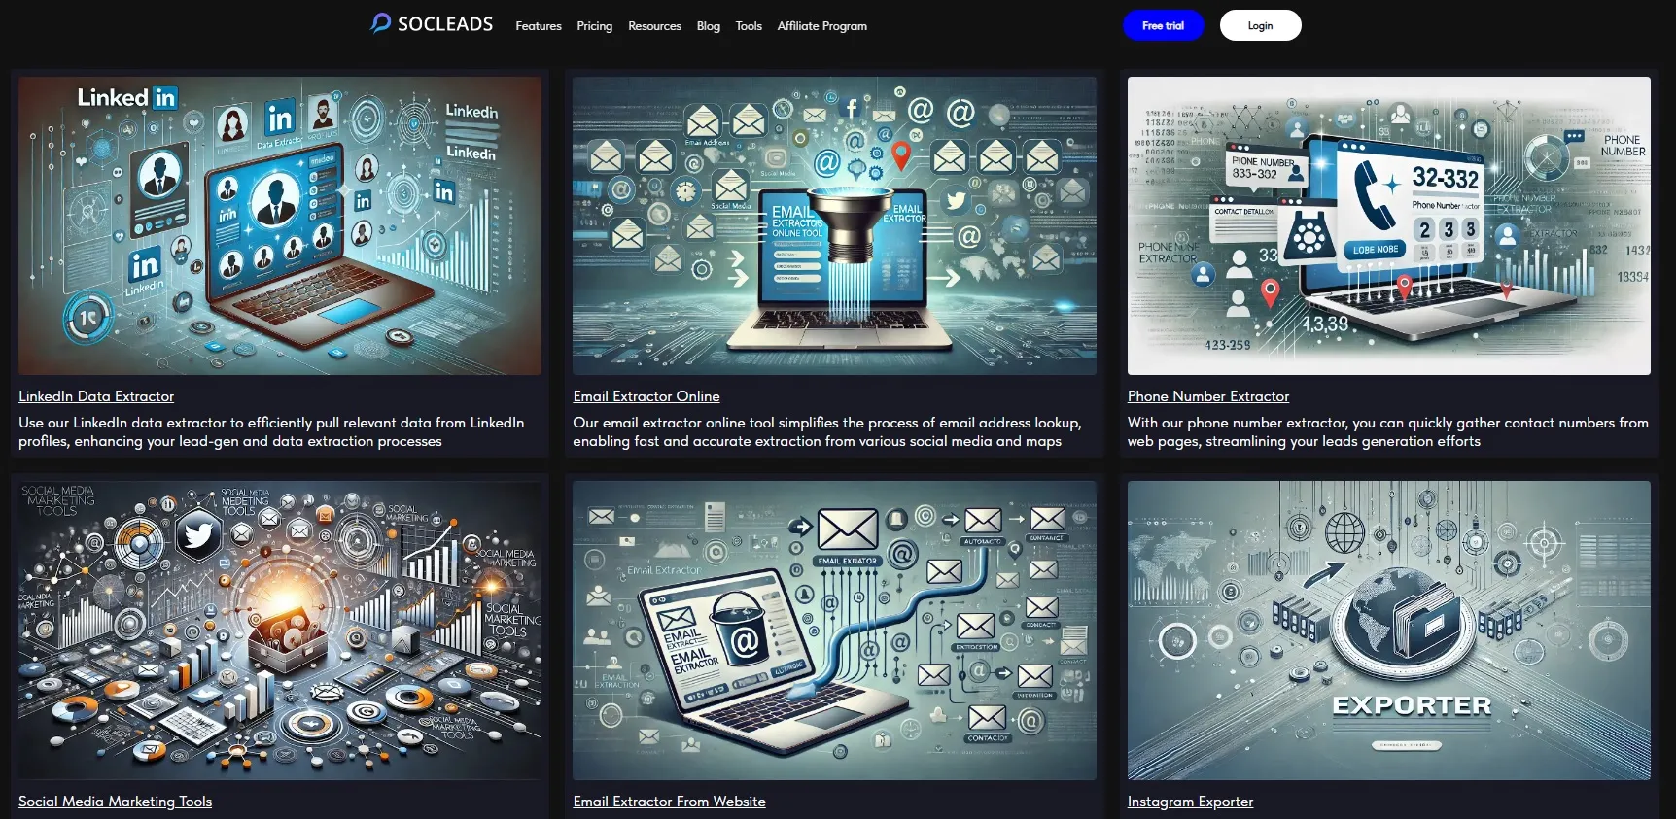Expand the Tools menu
The height and width of the screenshot is (819, 1676).
(749, 26)
